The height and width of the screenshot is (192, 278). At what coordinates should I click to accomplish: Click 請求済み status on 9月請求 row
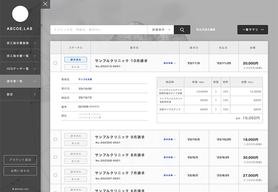point(76,136)
